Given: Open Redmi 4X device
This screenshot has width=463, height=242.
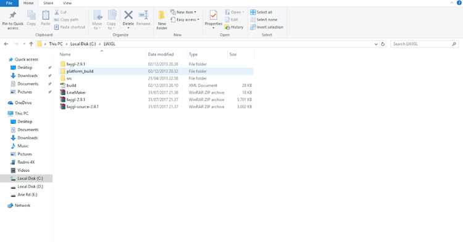Looking at the screenshot, I should pyautogui.click(x=23, y=162).
